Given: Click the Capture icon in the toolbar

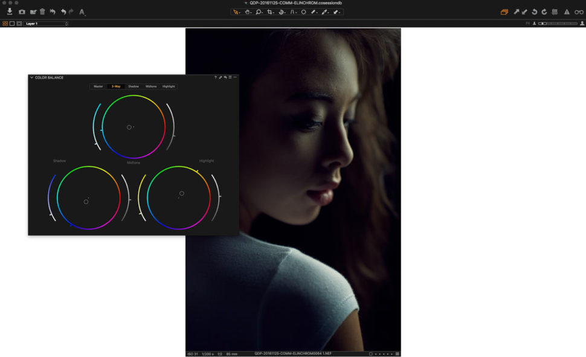Looking at the screenshot, I should click(22, 11).
